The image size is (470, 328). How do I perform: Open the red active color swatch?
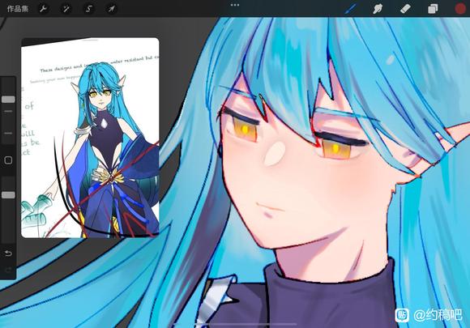[460, 9]
